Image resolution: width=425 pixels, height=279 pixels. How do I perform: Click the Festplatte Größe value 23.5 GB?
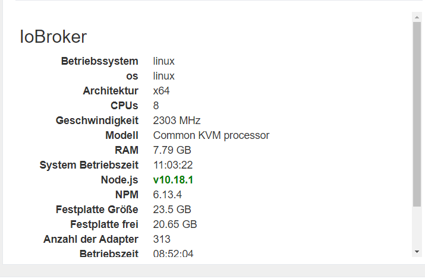pos(172,210)
